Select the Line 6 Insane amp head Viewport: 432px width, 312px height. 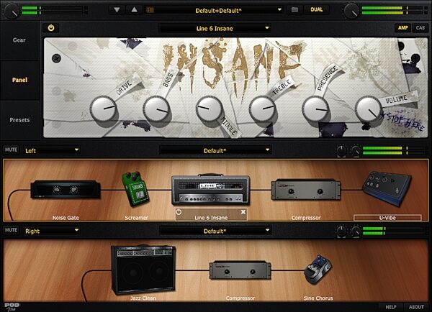click(211, 190)
